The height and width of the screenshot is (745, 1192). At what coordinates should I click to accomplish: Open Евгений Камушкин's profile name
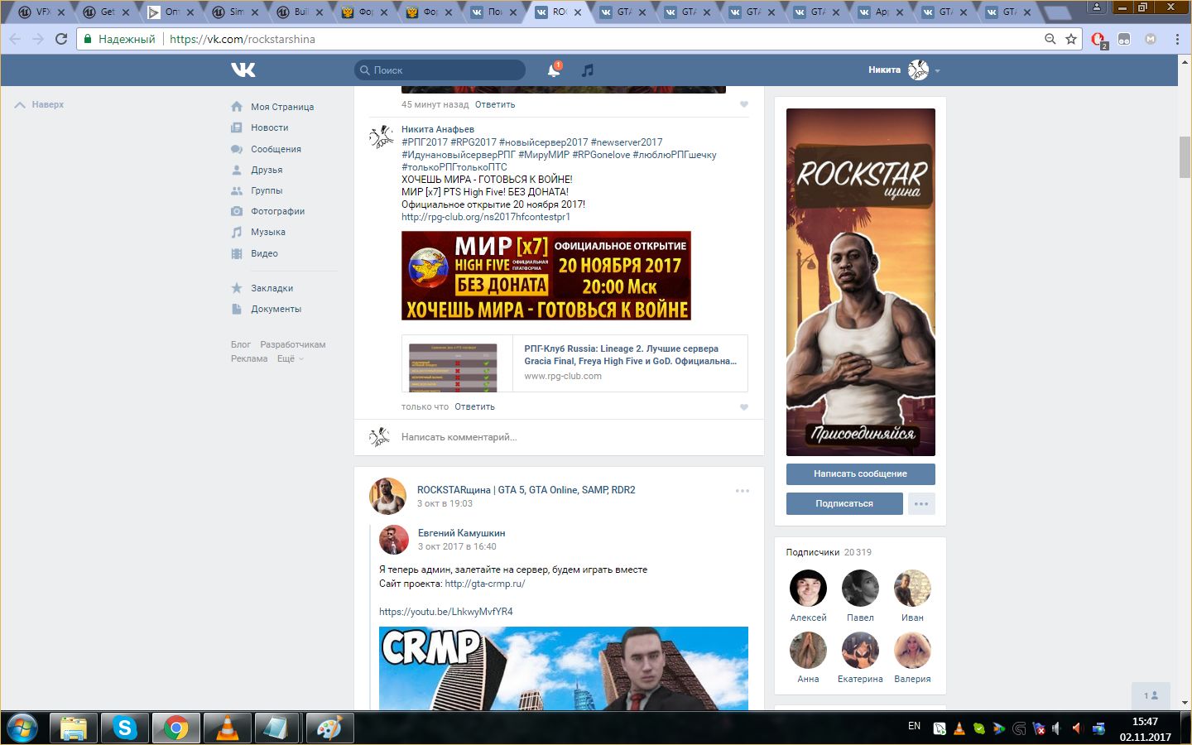(x=461, y=533)
